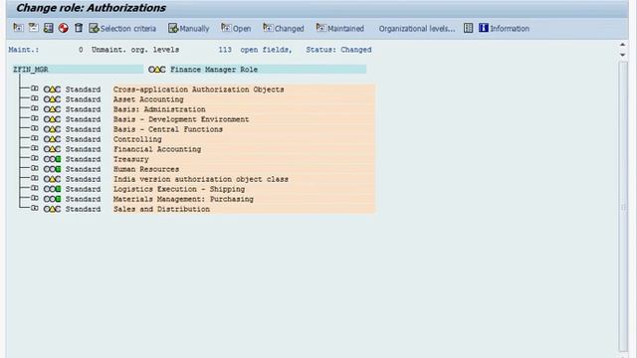Click green status light for Treasury
This screenshot has height=358, width=637.
tap(52, 159)
